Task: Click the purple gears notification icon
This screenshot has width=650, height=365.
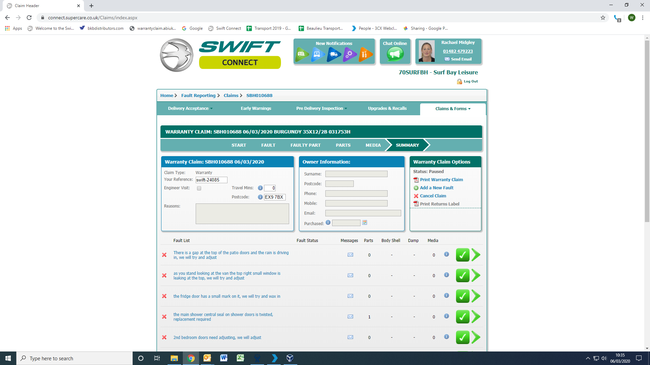Action: 349,54
